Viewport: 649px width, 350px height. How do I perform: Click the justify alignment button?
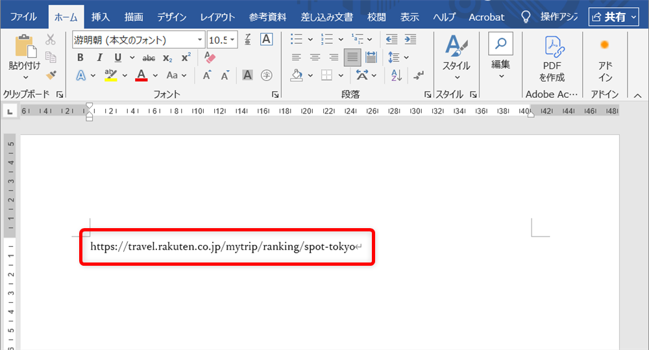pos(352,57)
